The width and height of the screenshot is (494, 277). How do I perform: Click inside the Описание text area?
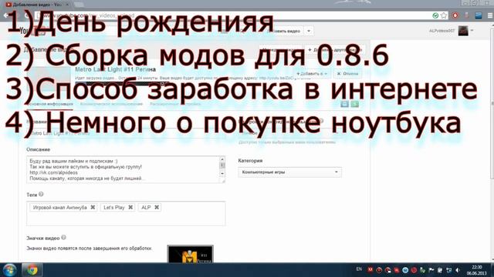click(123, 169)
